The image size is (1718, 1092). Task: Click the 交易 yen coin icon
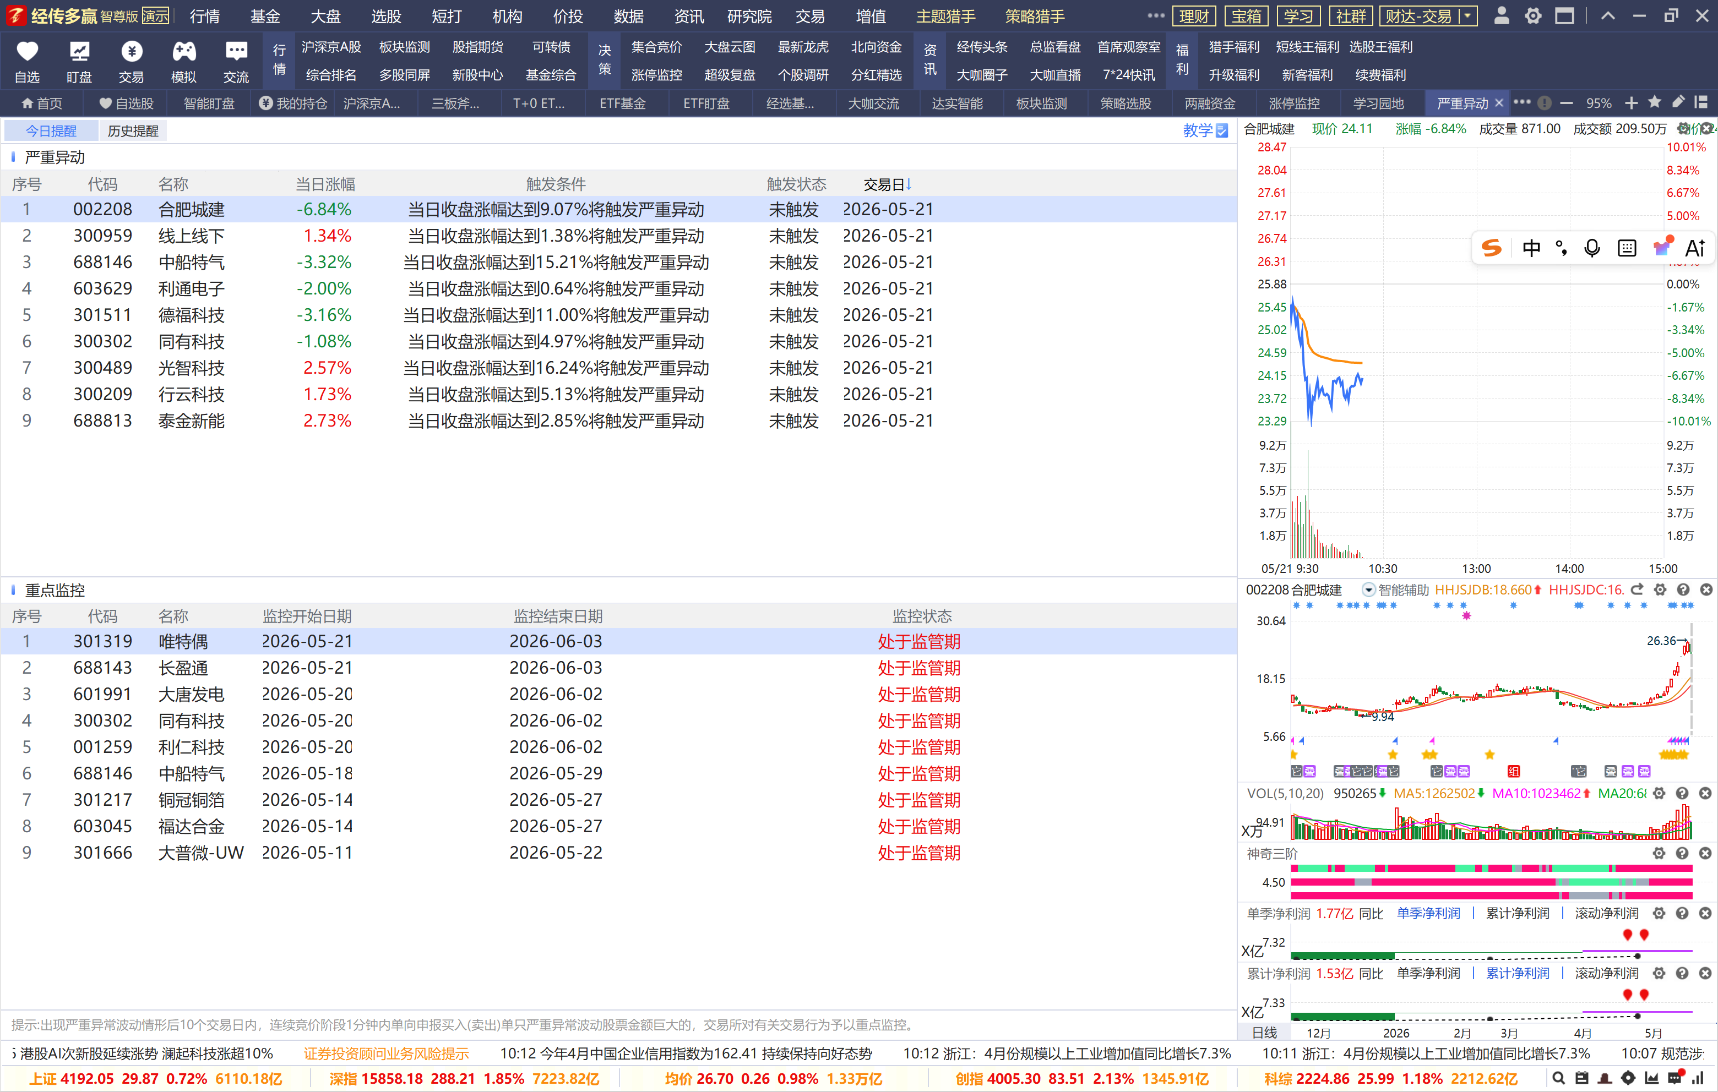pos(131,51)
